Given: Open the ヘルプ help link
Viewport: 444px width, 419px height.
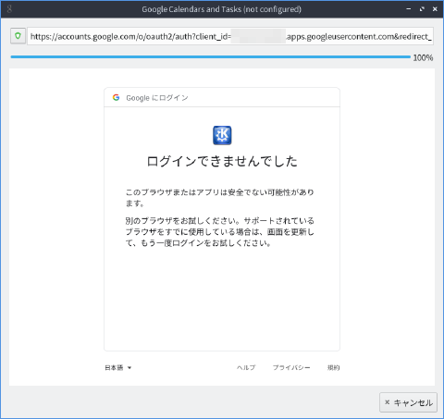Looking at the screenshot, I should [x=246, y=367].
